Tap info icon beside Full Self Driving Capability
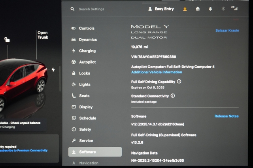253x168 pixels. [179, 81]
